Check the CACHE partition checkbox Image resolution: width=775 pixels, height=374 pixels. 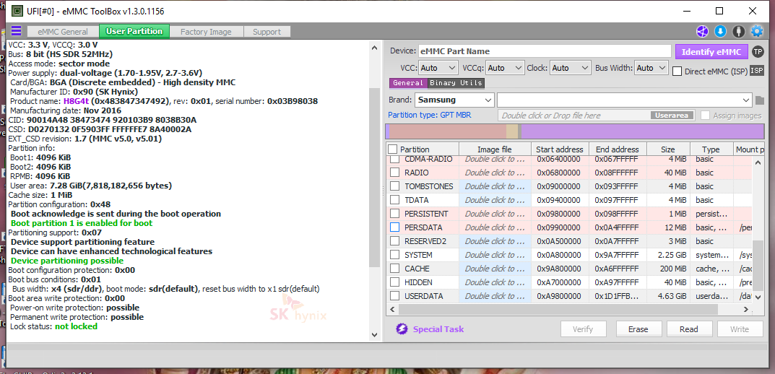[394, 269]
